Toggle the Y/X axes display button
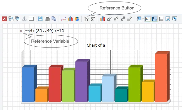 click(155, 19)
